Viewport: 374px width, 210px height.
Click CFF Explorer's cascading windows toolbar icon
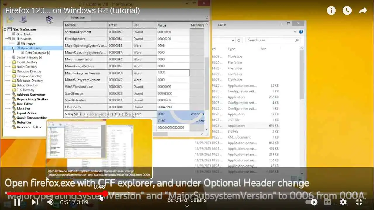(x=50, y=20)
